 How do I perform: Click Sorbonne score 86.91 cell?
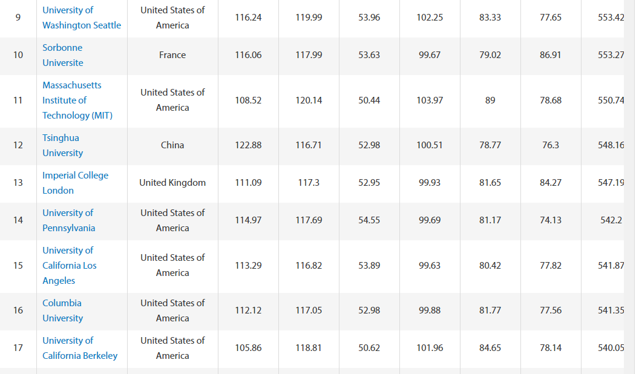point(551,55)
